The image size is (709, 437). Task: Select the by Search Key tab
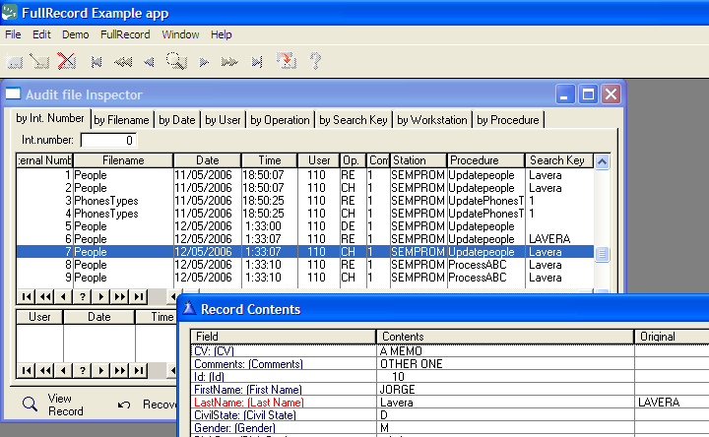pyautogui.click(x=353, y=120)
